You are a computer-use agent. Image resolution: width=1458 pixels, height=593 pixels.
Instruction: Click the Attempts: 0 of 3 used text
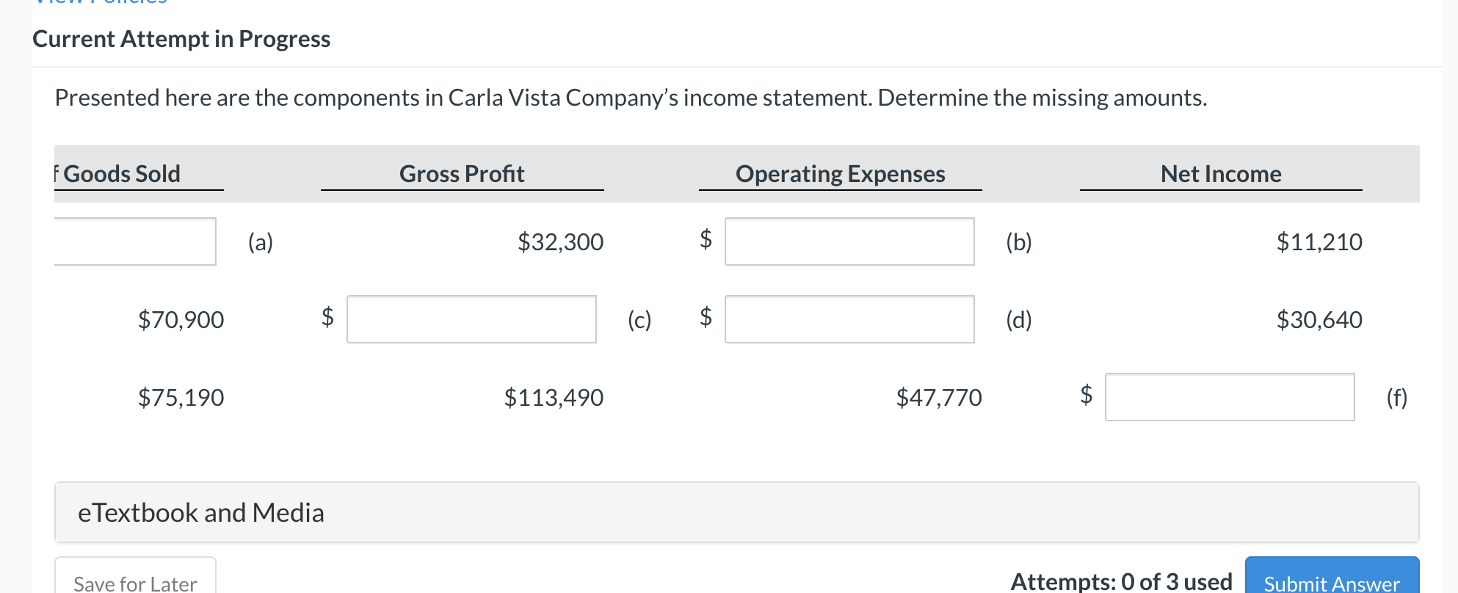coord(1122,581)
